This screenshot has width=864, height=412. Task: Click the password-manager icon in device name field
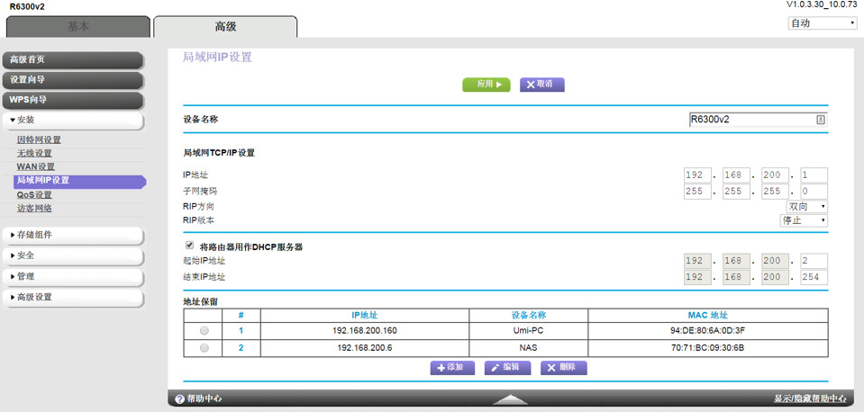pyautogui.click(x=821, y=120)
